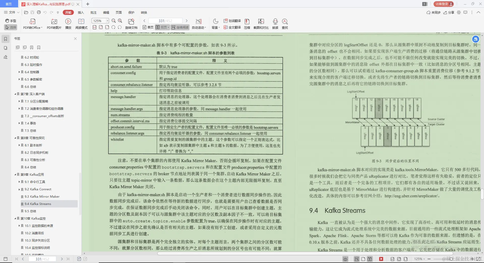Viewport: 484px width, 263px height.
Task: Select the PDF转图片 tool
Action: pos(54,24)
